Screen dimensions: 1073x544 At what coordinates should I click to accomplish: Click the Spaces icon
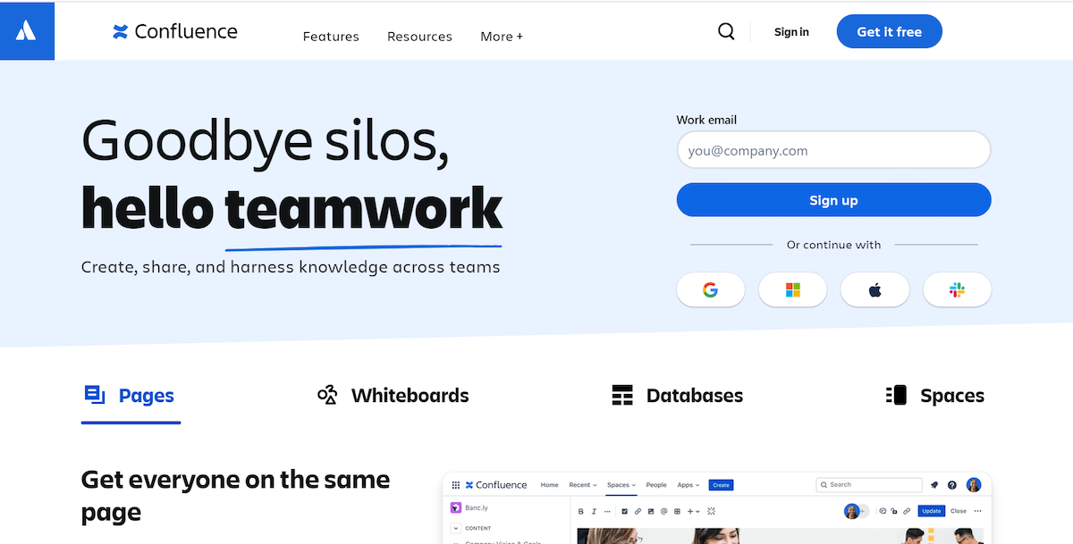(x=896, y=395)
